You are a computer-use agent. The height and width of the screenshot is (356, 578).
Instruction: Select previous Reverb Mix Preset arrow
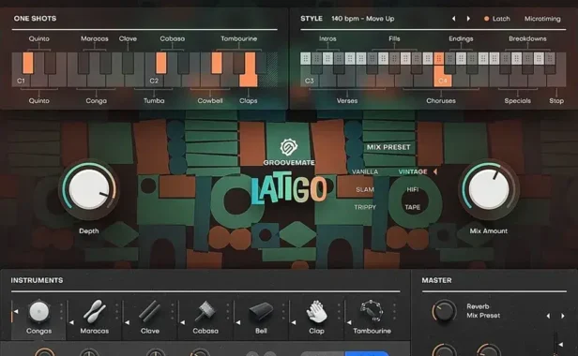pyautogui.click(x=548, y=316)
